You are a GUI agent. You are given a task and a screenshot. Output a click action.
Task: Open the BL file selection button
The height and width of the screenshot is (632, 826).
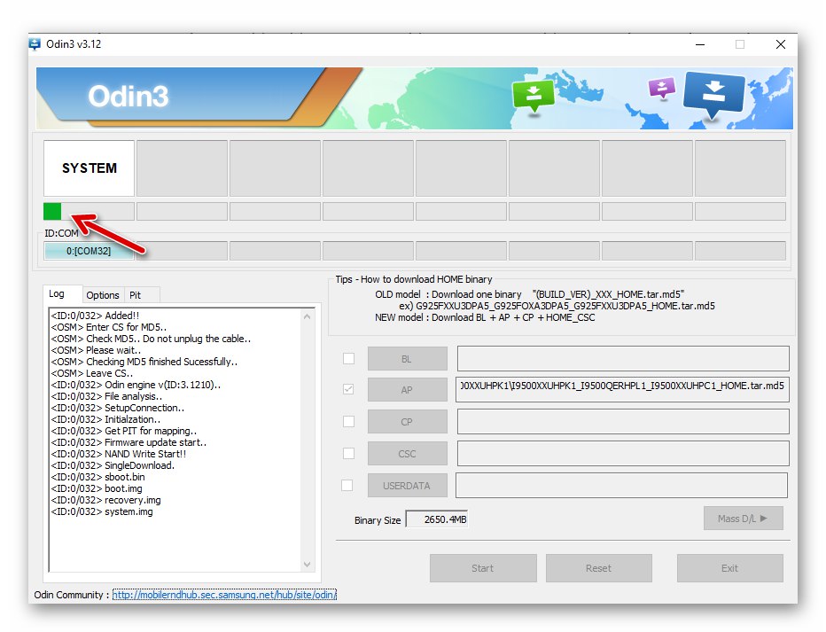407,358
